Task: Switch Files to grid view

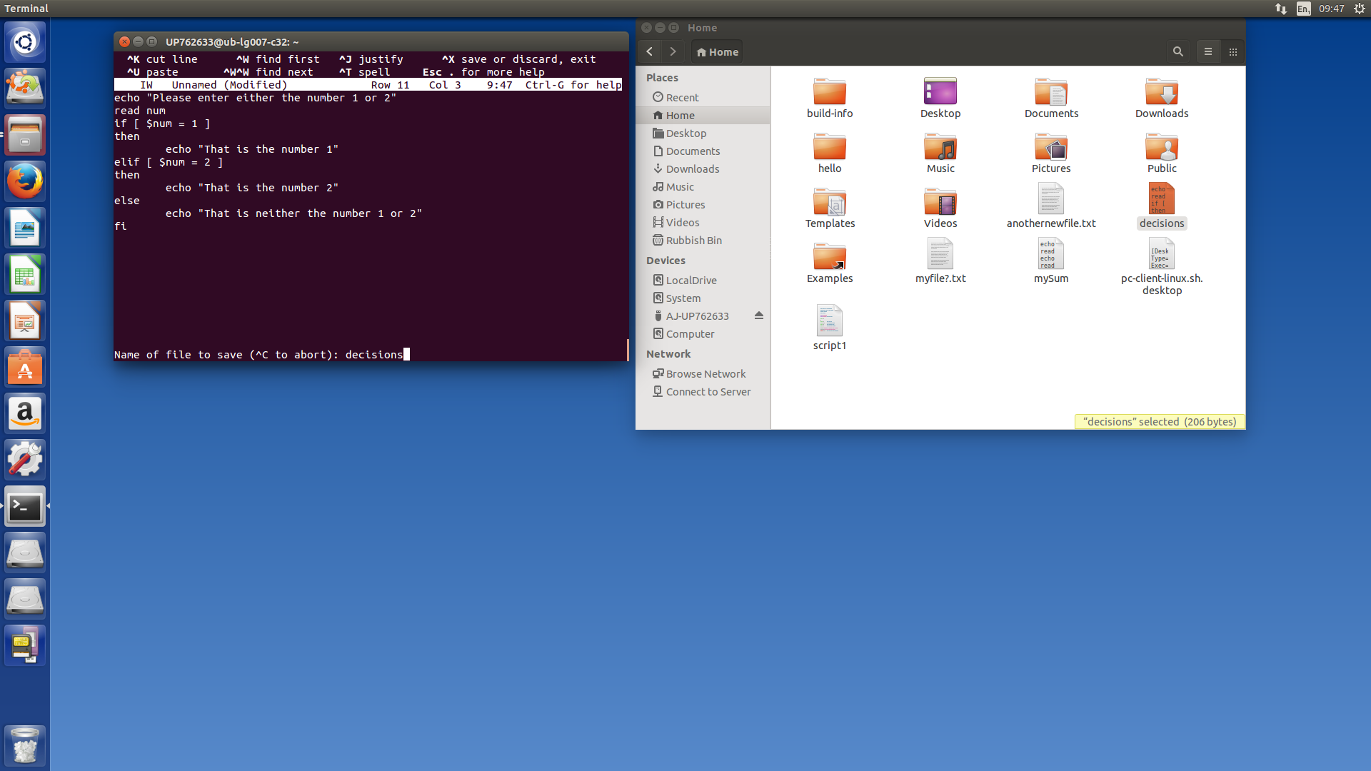Action: tap(1233, 51)
